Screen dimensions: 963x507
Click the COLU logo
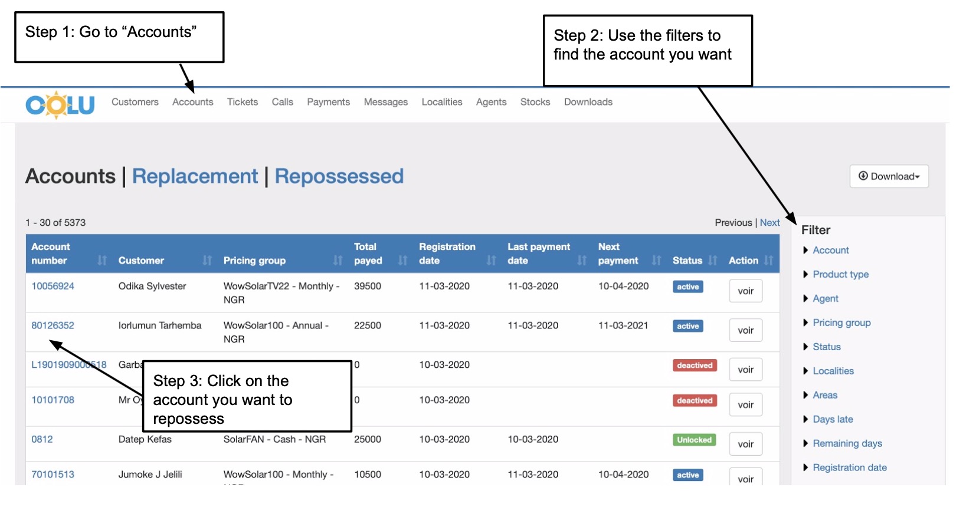[60, 105]
